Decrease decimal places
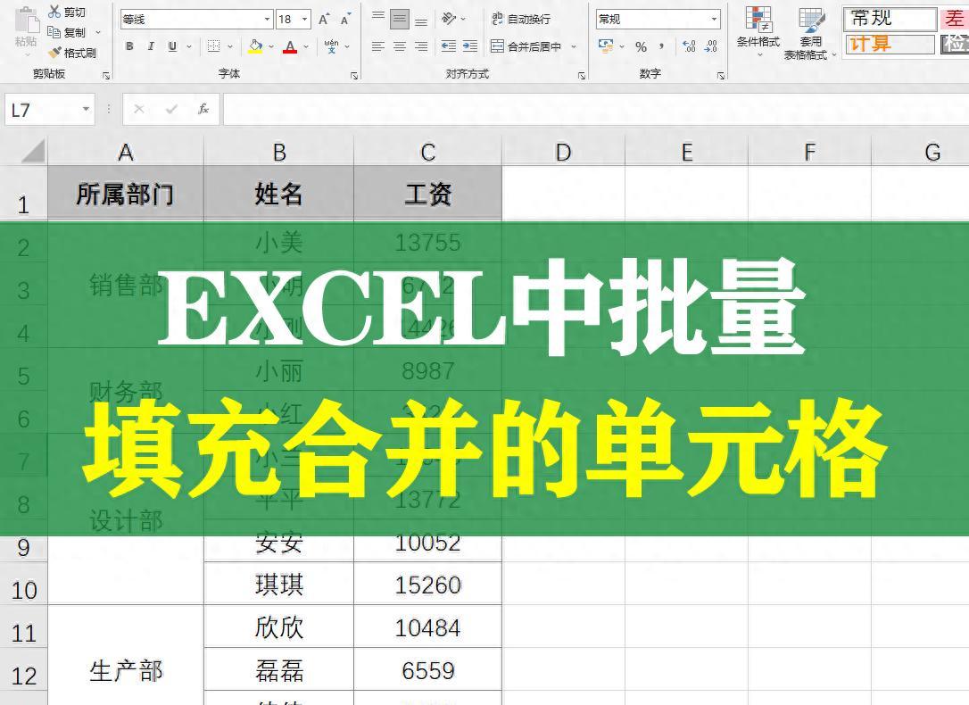This screenshot has width=969, height=705. point(710,46)
